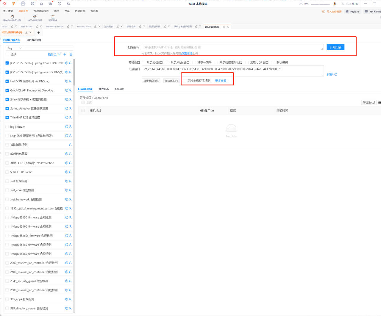Open the 基础爬虫 spider tool icon
381x316 pixels.
click(53, 17)
